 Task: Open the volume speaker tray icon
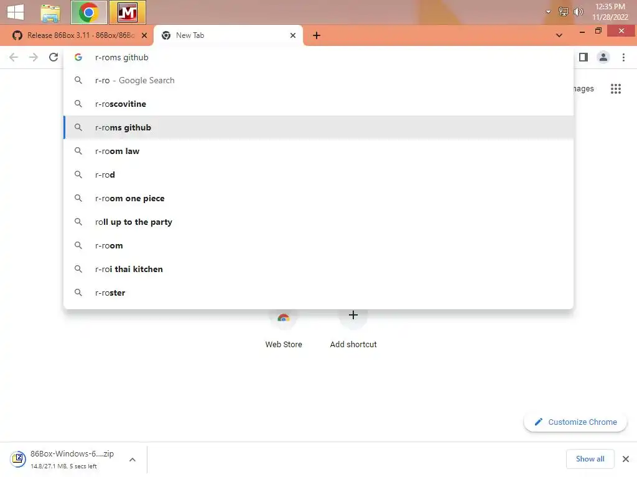[x=578, y=12]
